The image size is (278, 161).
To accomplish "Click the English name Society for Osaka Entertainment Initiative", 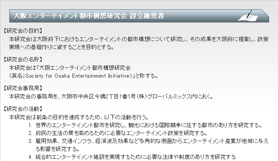I will (x=78, y=76).
